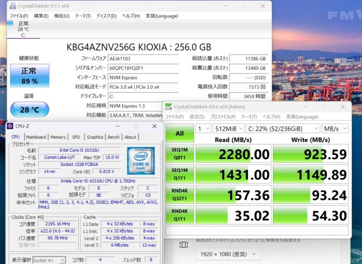Open プロファイル(P) menu in CrystalDiskMark

point(223,117)
